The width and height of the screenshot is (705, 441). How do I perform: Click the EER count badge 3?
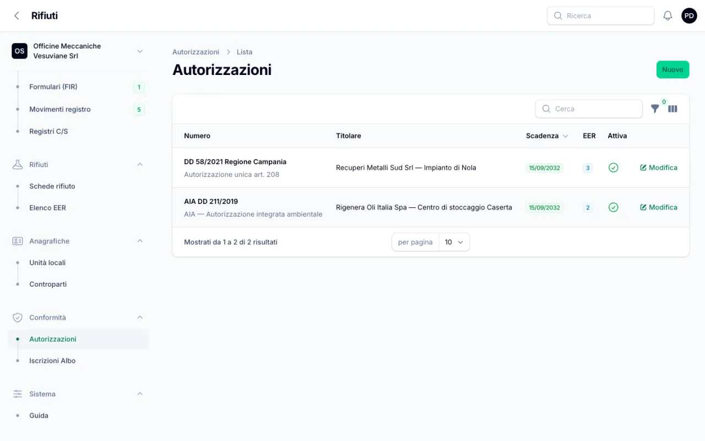(588, 168)
